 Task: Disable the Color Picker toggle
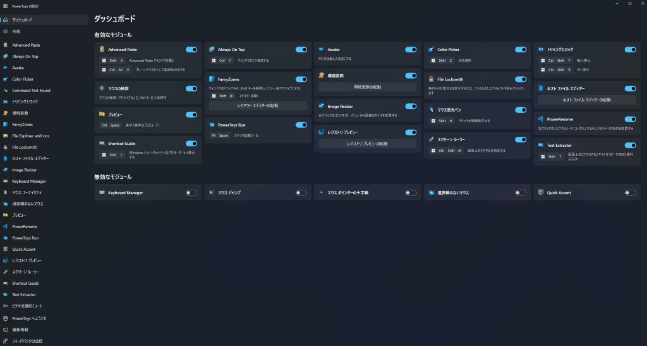pos(521,49)
